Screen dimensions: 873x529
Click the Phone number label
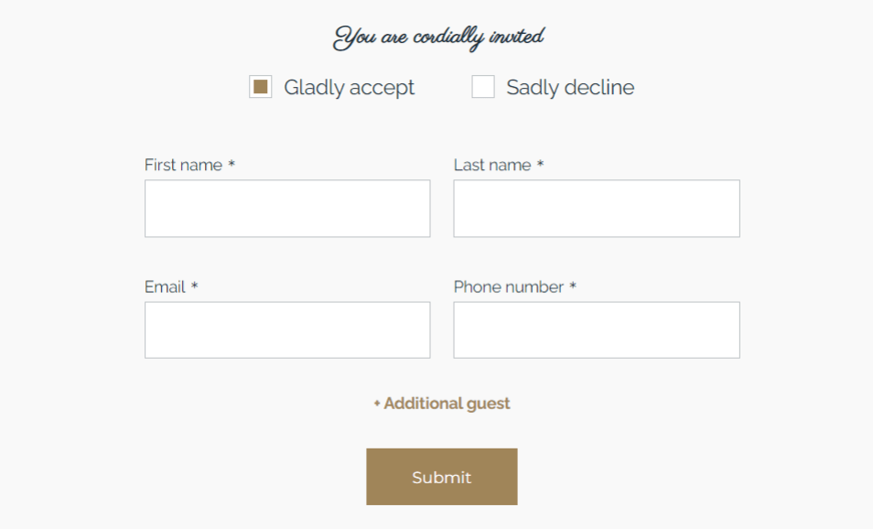[x=507, y=286]
